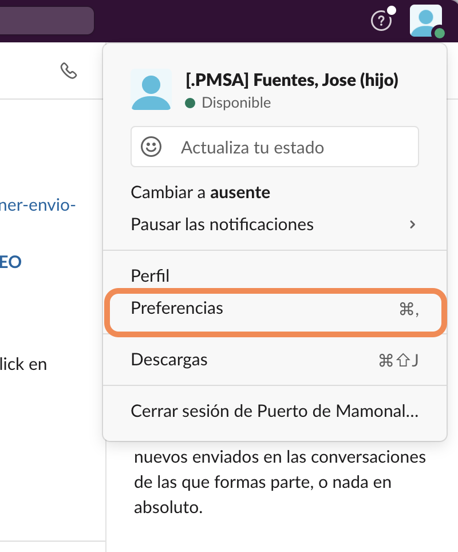
Task: Open Descargas from the menu
Action: [x=169, y=360]
